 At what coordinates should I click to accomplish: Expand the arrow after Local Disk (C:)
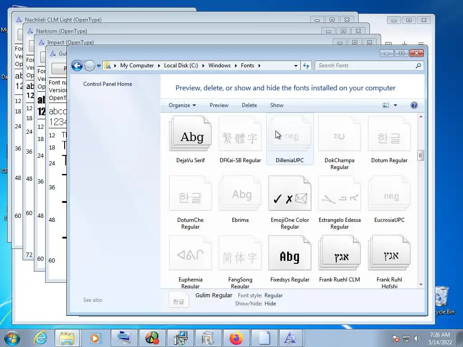[x=203, y=66]
